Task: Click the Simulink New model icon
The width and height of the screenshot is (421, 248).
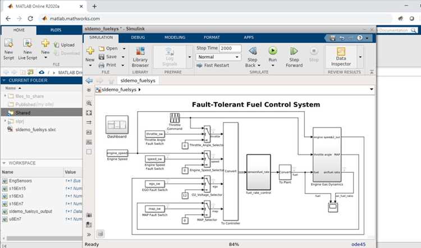Action: click(90, 50)
